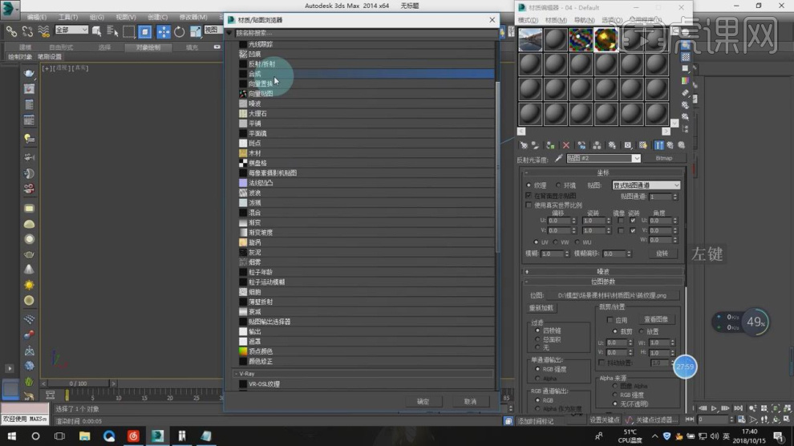
Task: Collapse the 位图参数 rollout
Action: point(603,282)
